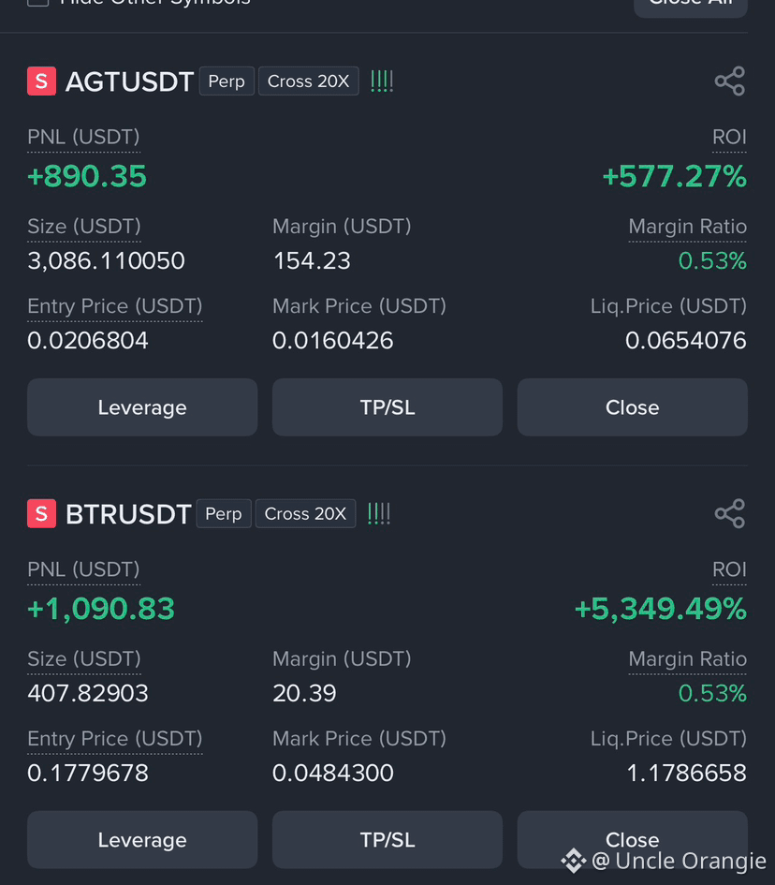This screenshot has width=775, height=885.
Task: Tap the red S badge beside BTRUSDT
Action: pyautogui.click(x=42, y=513)
